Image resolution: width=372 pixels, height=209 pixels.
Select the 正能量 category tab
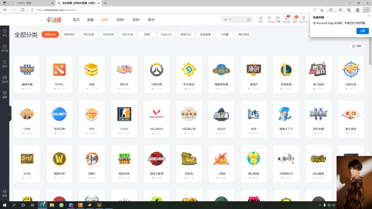pyautogui.click(x=225, y=34)
